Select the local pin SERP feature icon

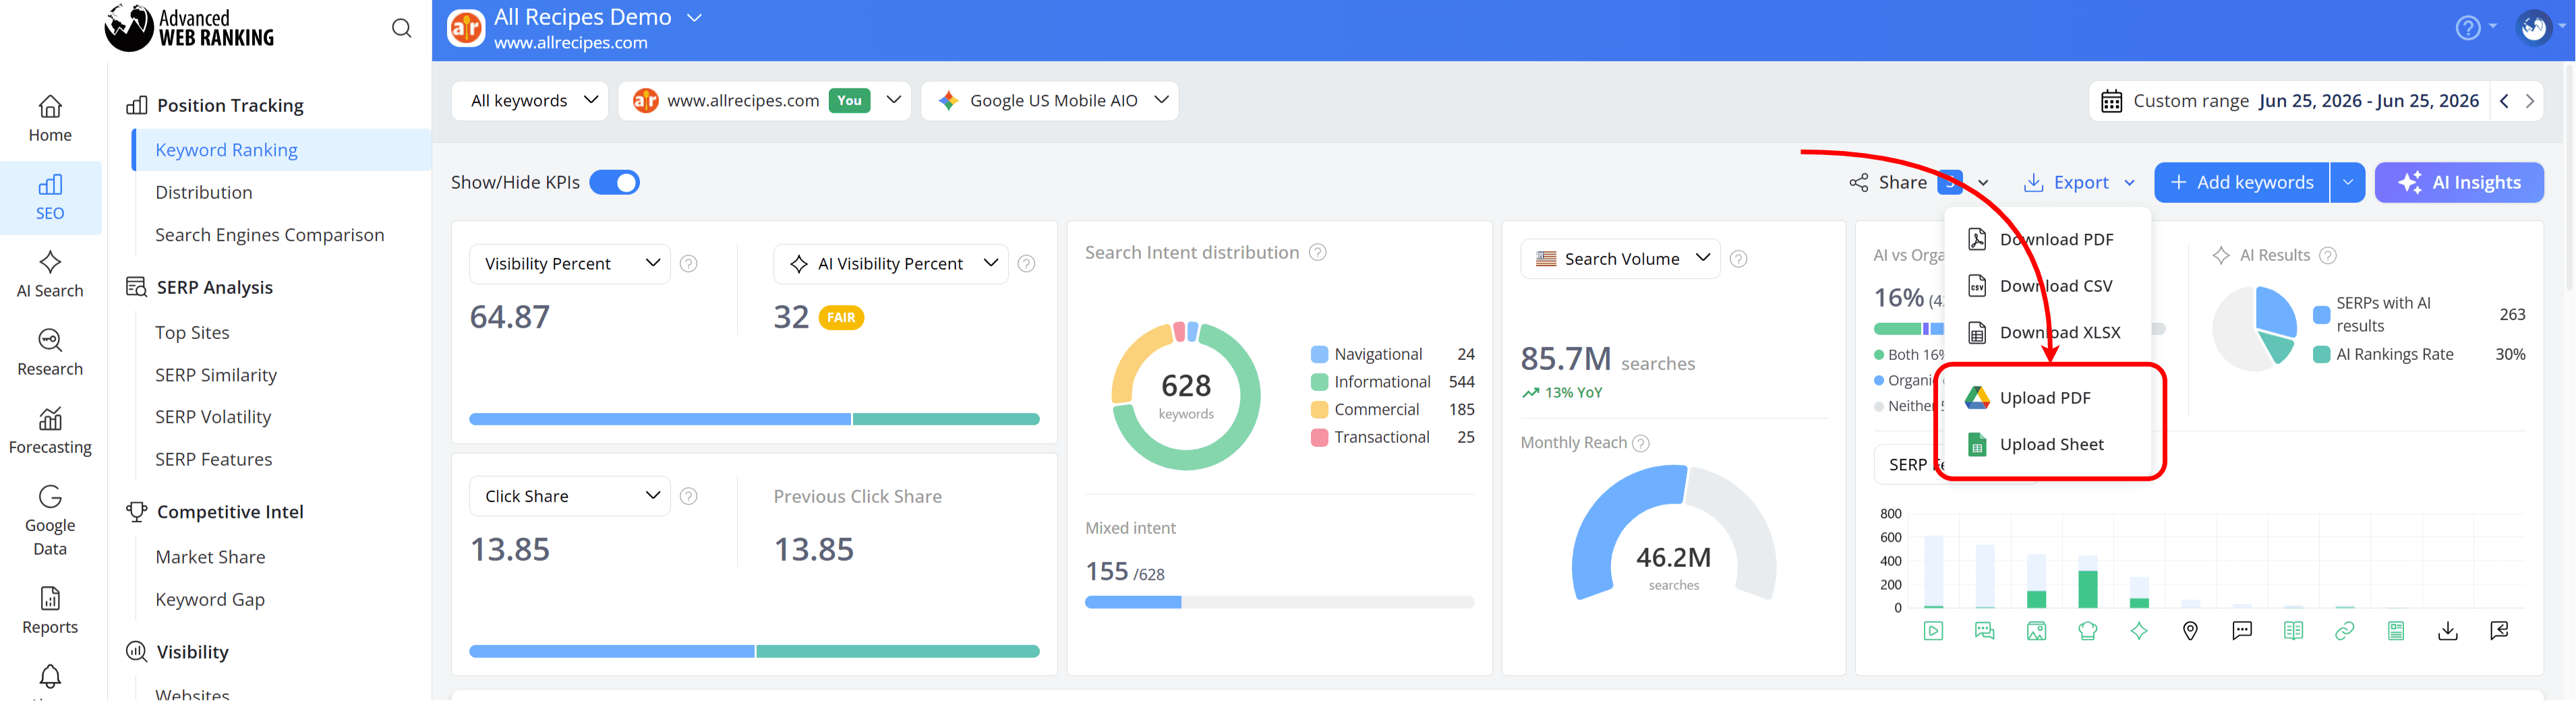pos(2190,631)
